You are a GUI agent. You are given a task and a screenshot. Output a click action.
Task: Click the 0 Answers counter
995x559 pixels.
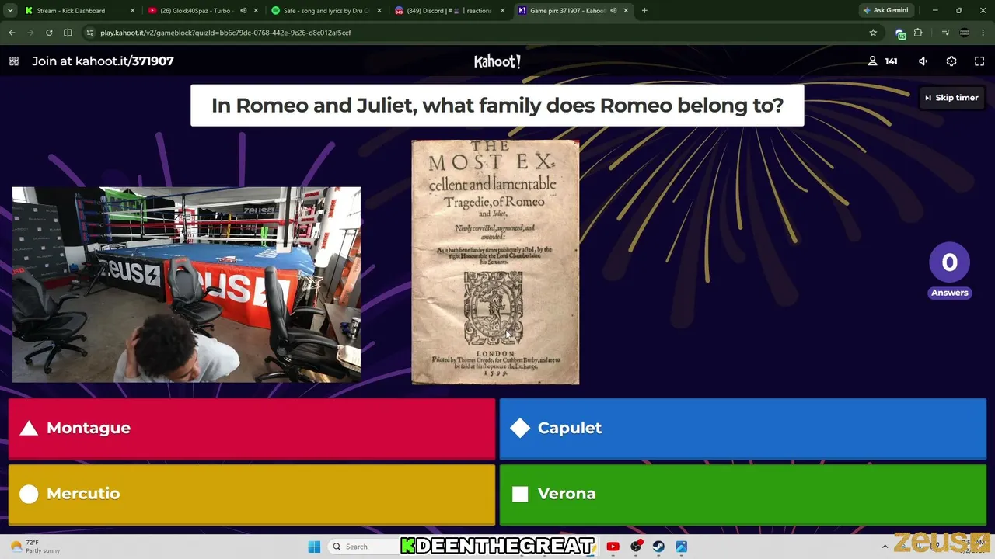949,272
